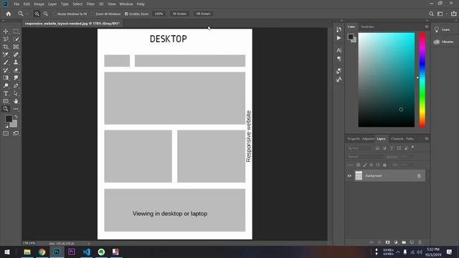This screenshot has height=258, width=459.
Task: Switch to the Paths tab
Action: (410, 138)
